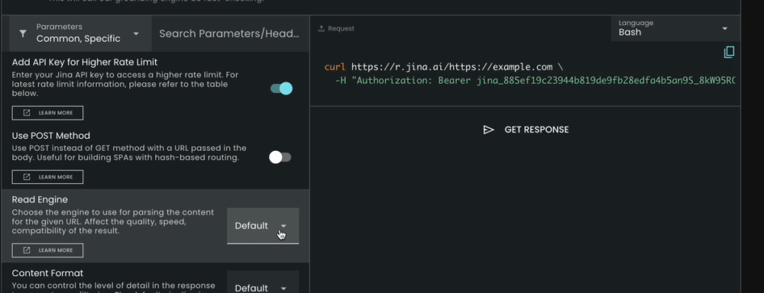Image resolution: width=764 pixels, height=293 pixels.
Task: Open the Read Engine Default dropdown
Action: (263, 226)
